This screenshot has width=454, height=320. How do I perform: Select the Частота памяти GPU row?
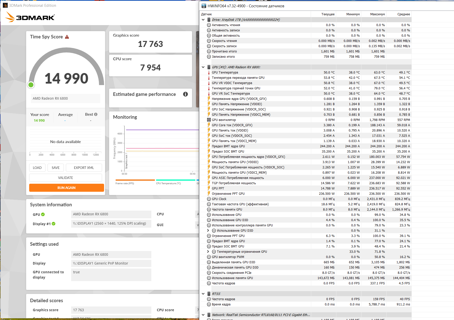pyautogui.click(x=305, y=209)
